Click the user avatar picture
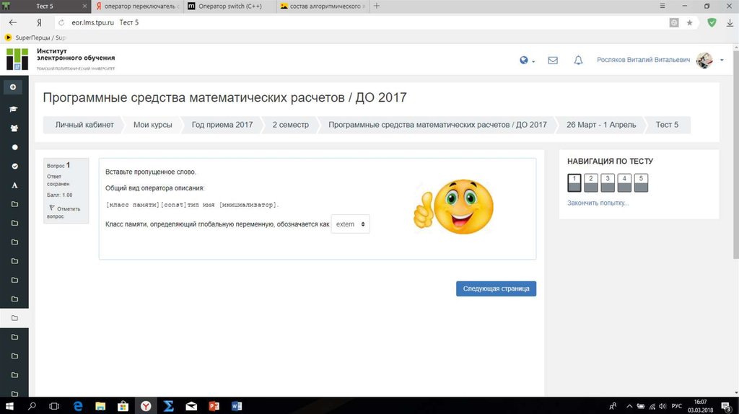The height and width of the screenshot is (414, 739). [x=704, y=61]
